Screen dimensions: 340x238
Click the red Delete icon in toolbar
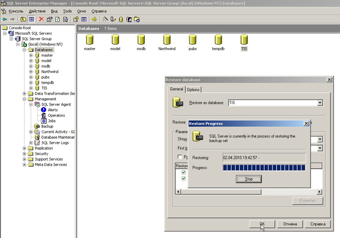[x=41, y=19]
